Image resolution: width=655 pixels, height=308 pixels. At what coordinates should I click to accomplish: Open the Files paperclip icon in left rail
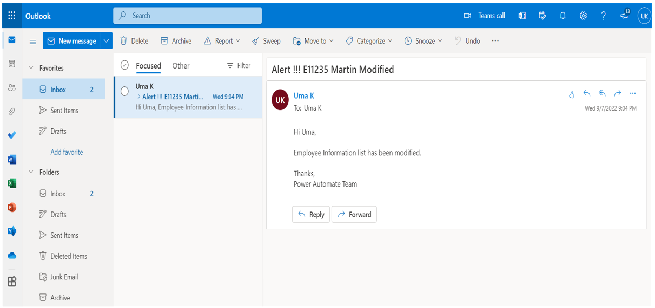[12, 112]
